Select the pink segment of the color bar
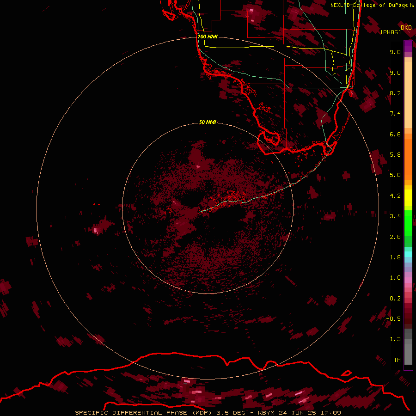 (408, 280)
